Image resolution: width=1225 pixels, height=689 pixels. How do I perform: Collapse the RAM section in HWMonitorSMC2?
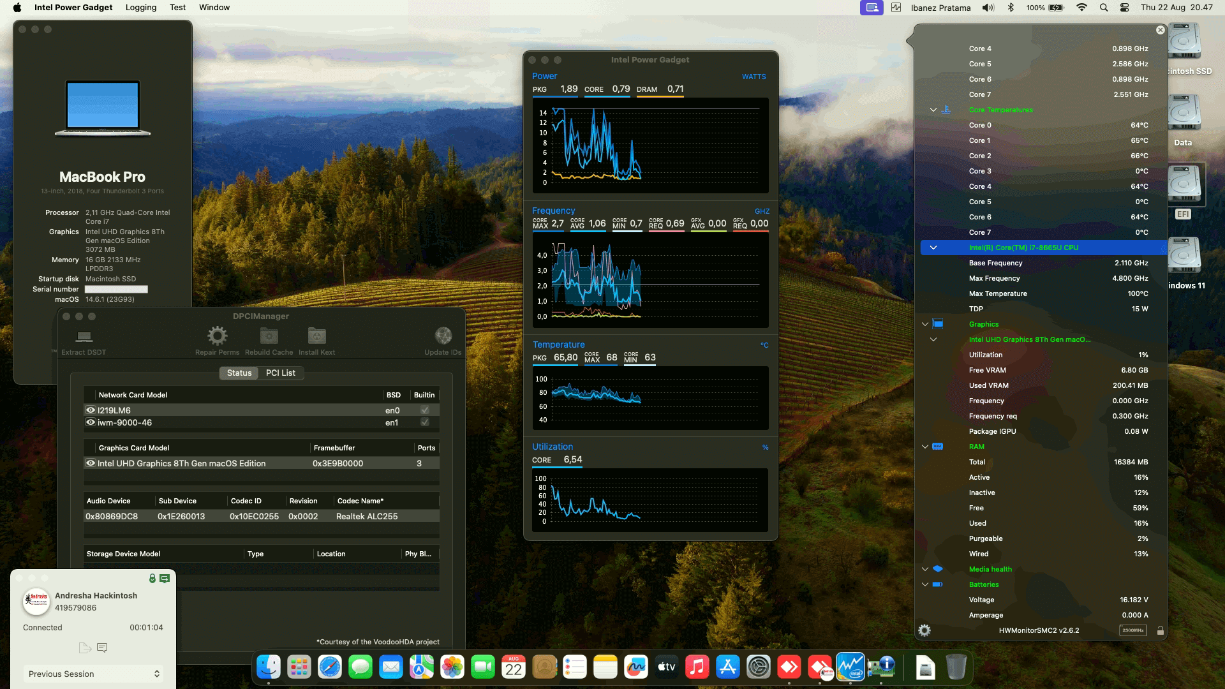[x=925, y=447]
